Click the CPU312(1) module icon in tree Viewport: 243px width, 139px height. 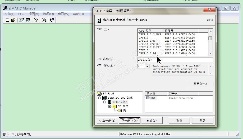click(x=110, y=102)
